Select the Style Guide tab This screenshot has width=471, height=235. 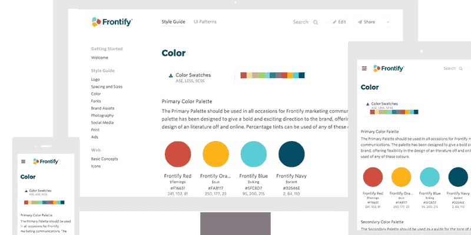[173, 22]
